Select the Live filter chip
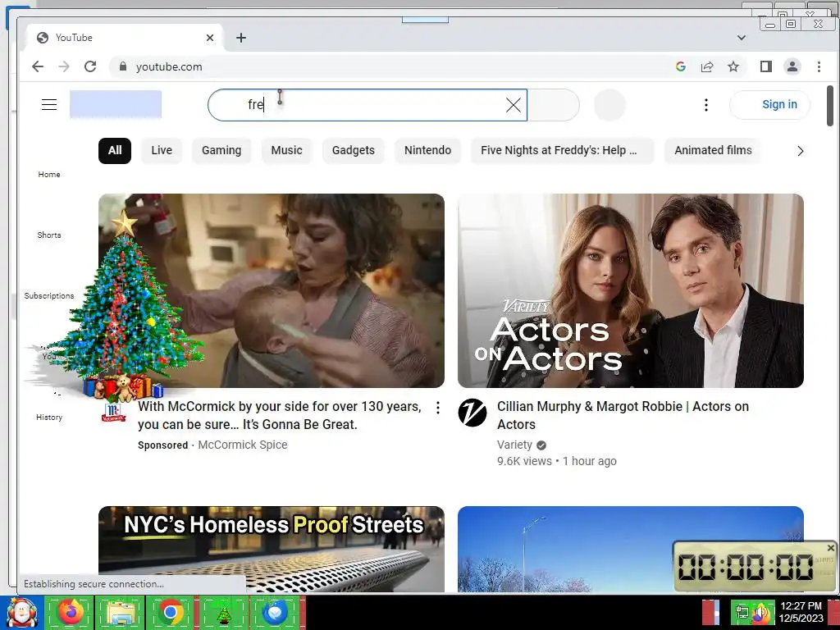 (162, 151)
